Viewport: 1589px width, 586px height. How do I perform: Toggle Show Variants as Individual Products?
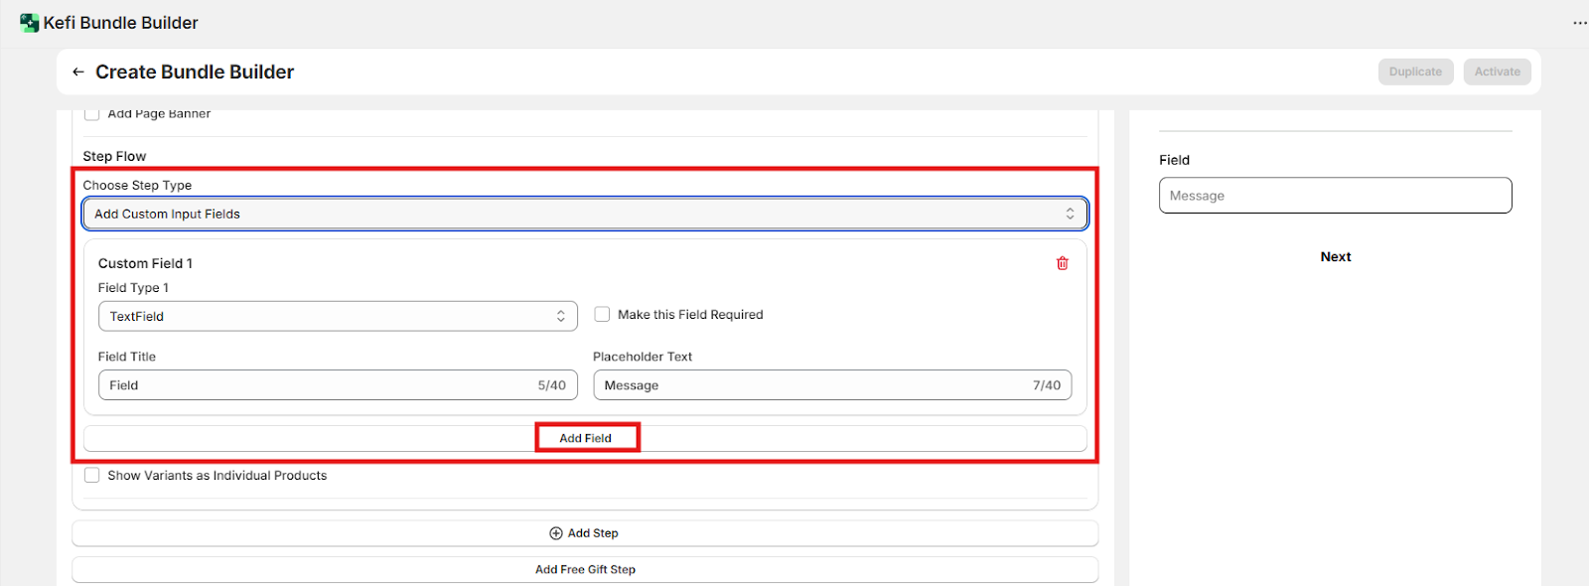click(92, 476)
